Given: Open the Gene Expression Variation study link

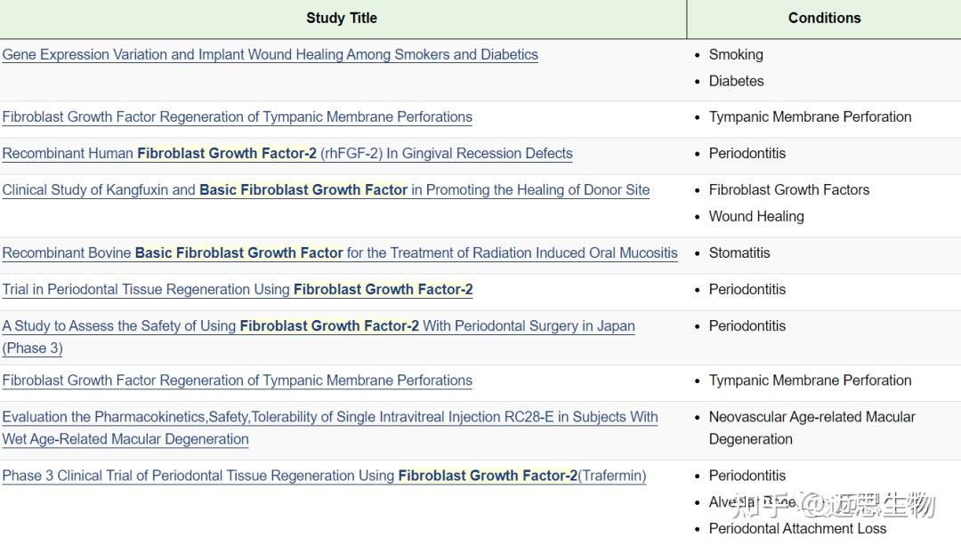Looking at the screenshot, I should click(x=270, y=54).
